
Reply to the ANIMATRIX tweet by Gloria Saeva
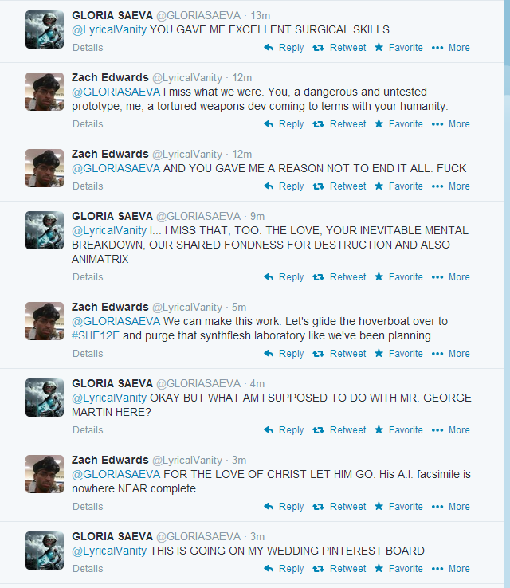[x=284, y=277]
